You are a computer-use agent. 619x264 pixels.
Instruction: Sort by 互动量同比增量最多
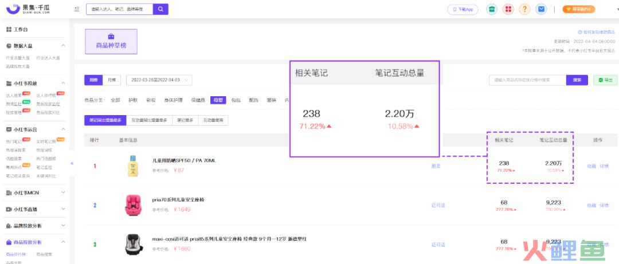point(149,120)
